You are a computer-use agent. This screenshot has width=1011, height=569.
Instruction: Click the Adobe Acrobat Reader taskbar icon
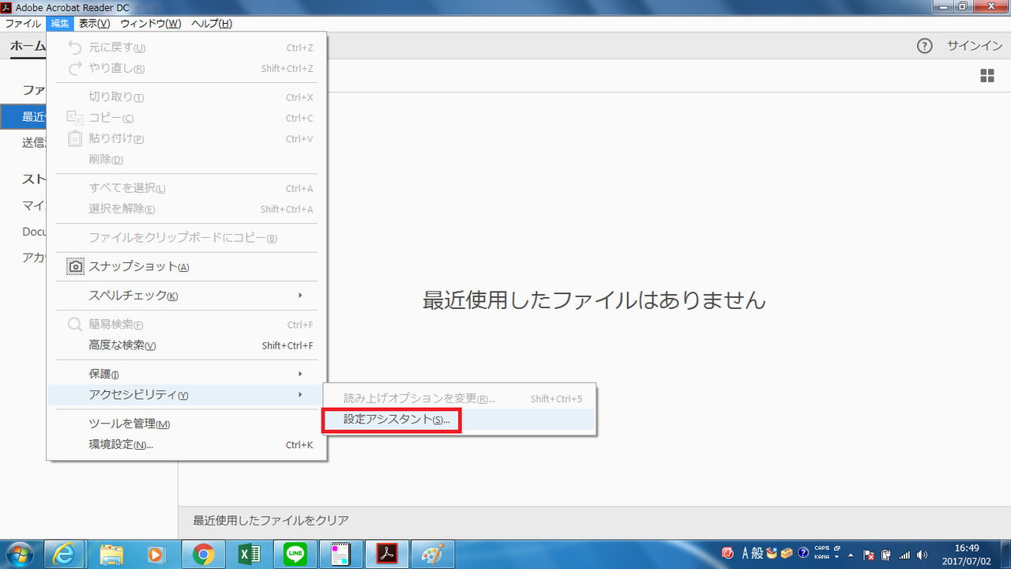coord(387,555)
